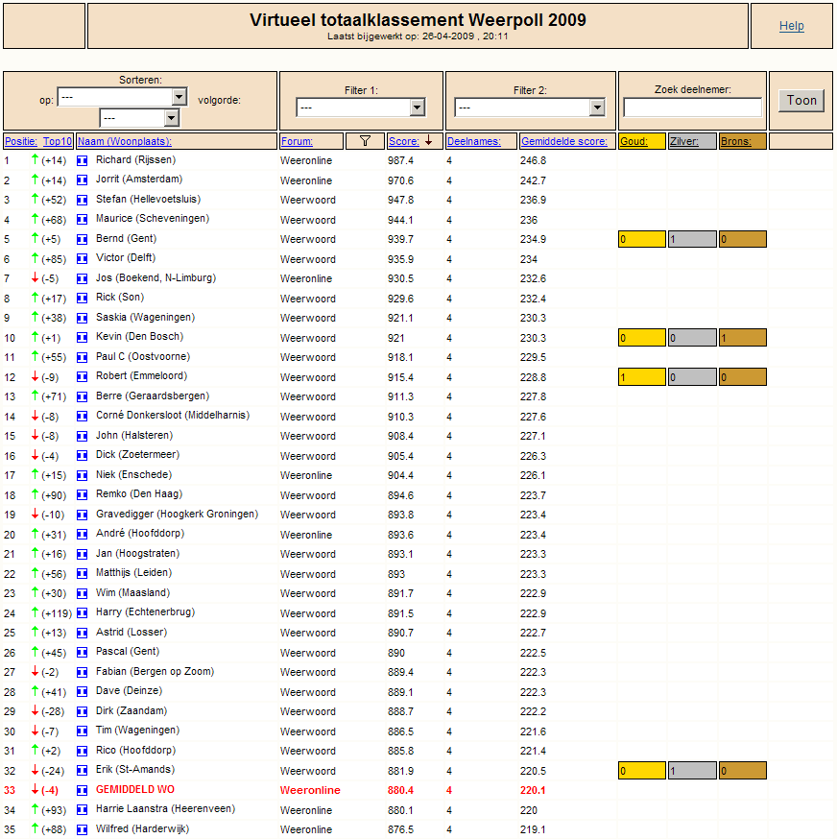Click blue icon next to Erik (St-Amands)
This screenshot has width=837, height=839.
pyautogui.click(x=82, y=771)
